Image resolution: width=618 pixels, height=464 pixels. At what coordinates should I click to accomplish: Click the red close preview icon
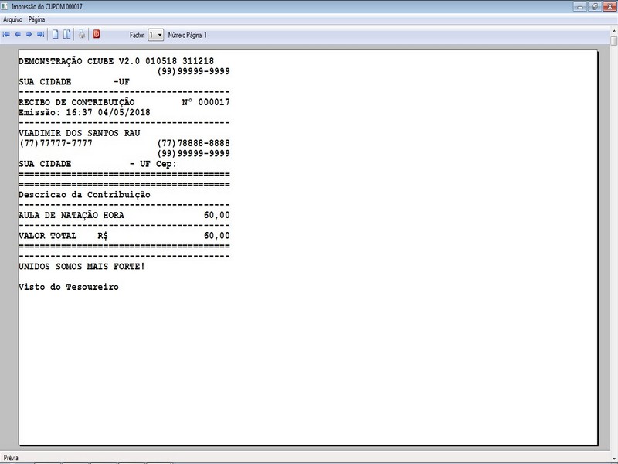coord(97,35)
